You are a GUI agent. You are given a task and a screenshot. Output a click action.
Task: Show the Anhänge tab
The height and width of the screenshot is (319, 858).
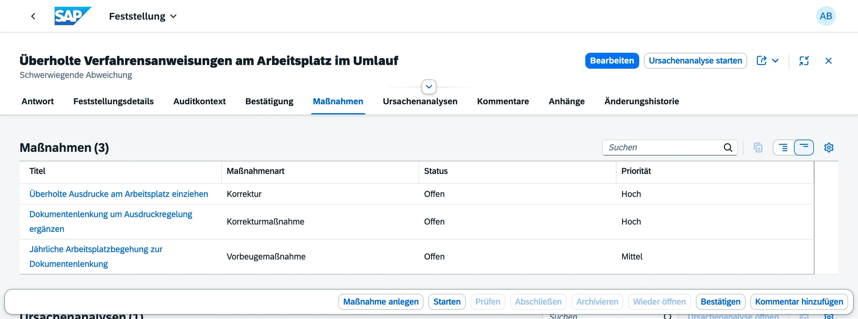566,101
